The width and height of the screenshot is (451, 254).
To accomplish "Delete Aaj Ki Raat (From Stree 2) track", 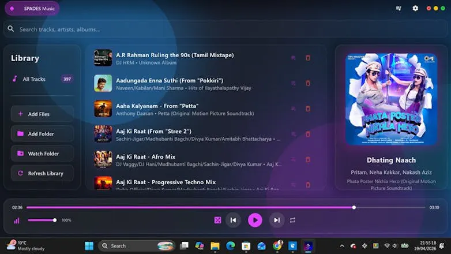I will click(x=308, y=134).
